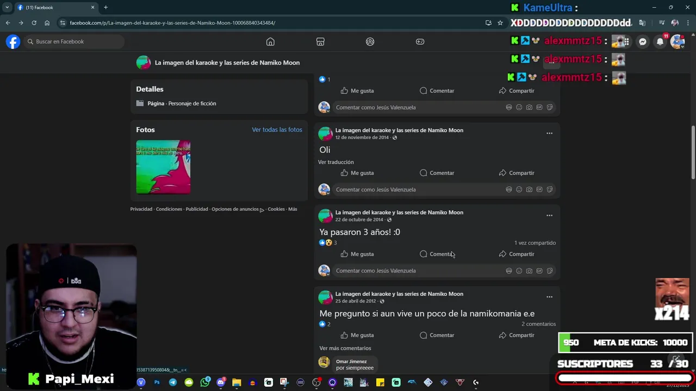The width and height of the screenshot is (696, 391).
Task: Open WhatsApp from the taskbar
Action: (204, 382)
